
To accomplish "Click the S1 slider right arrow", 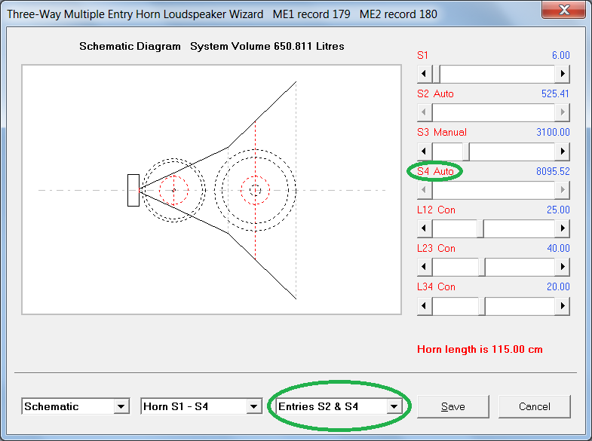I will [x=562, y=74].
